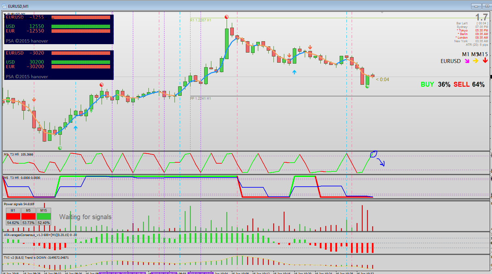Click the green M15 power signal box
This screenshot has height=274, width=492.
click(44, 216)
